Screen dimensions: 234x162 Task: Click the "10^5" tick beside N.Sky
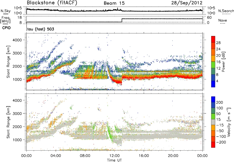pyautogui.click(x=18, y=8)
